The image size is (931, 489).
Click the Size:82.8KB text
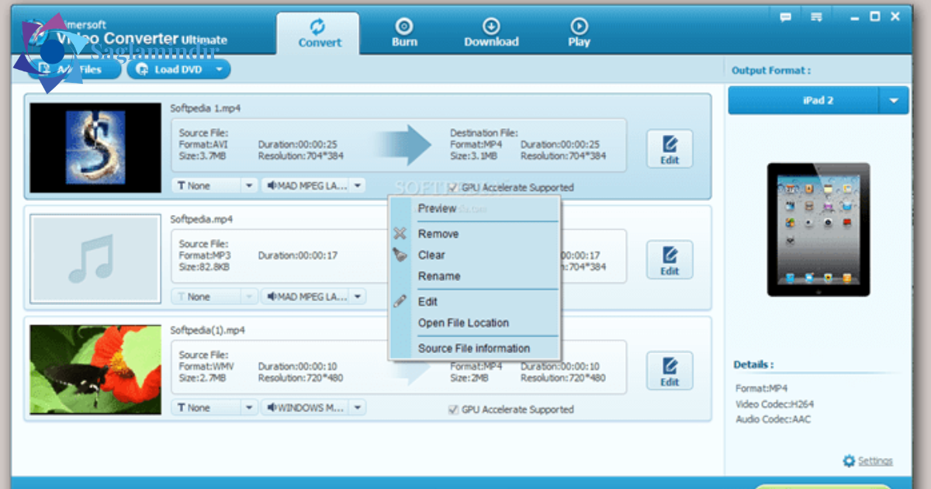[x=203, y=267]
